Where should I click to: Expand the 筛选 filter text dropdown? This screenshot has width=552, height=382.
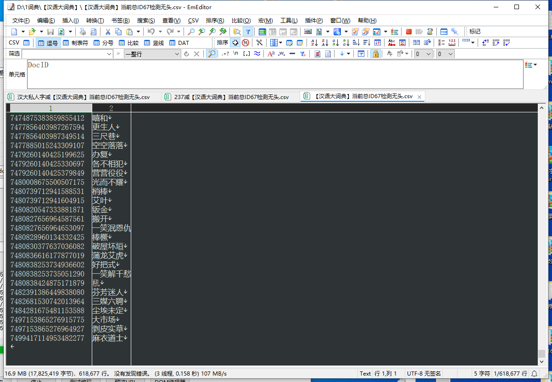click(x=109, y=54)
